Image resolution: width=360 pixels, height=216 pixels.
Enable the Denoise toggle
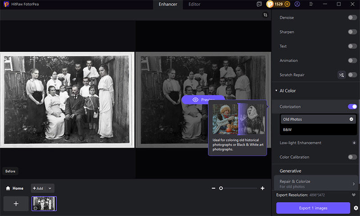point(352,18)
